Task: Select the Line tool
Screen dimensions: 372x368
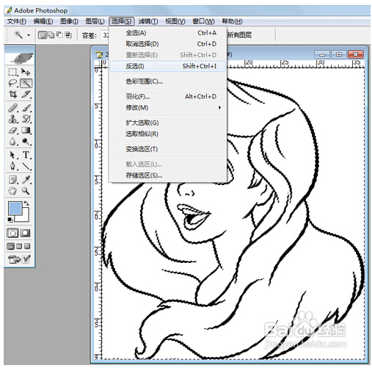Action: 26,166
